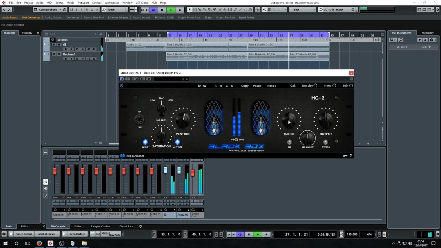Solo the Rectum? track
The image size is (441, 248).
coord(59,54)
